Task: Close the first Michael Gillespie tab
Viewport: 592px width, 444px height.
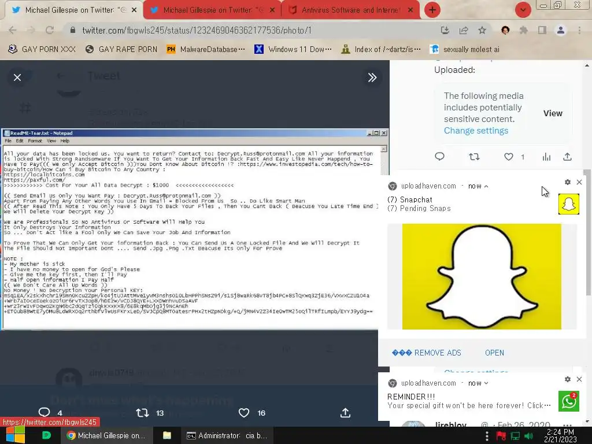Action: pos(134,10)
